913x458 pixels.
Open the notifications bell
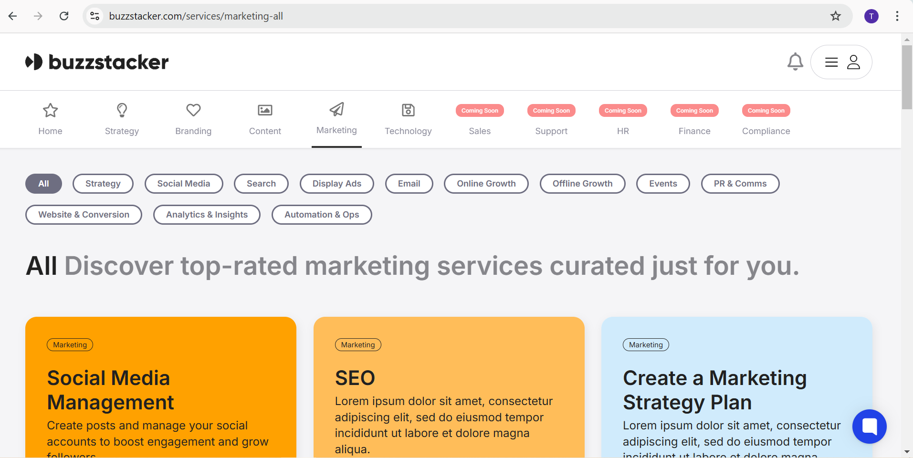795,62
